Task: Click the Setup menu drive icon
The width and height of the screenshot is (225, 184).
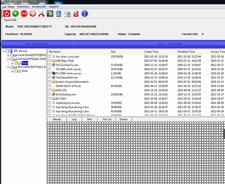Action: coord(5,7)
